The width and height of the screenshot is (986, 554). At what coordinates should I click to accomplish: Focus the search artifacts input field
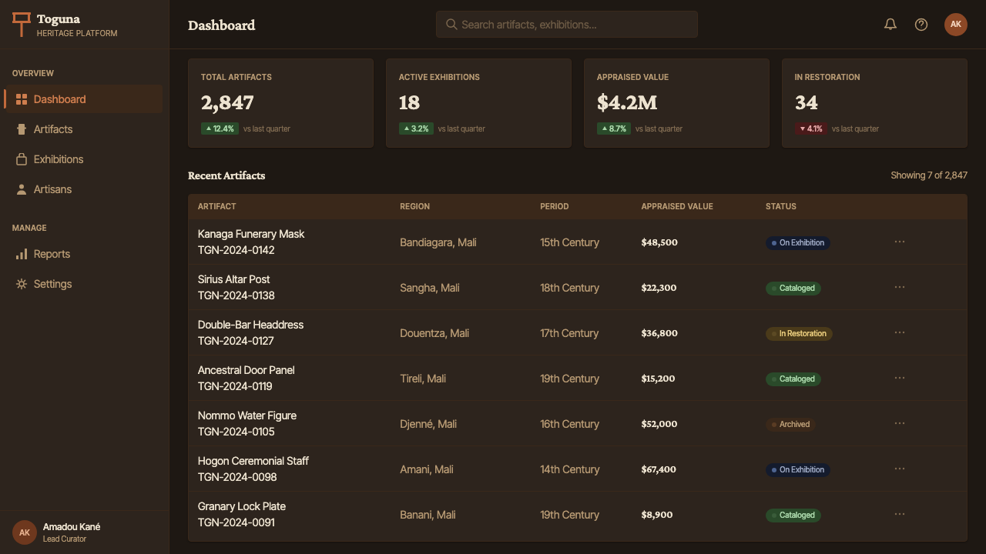567,25
